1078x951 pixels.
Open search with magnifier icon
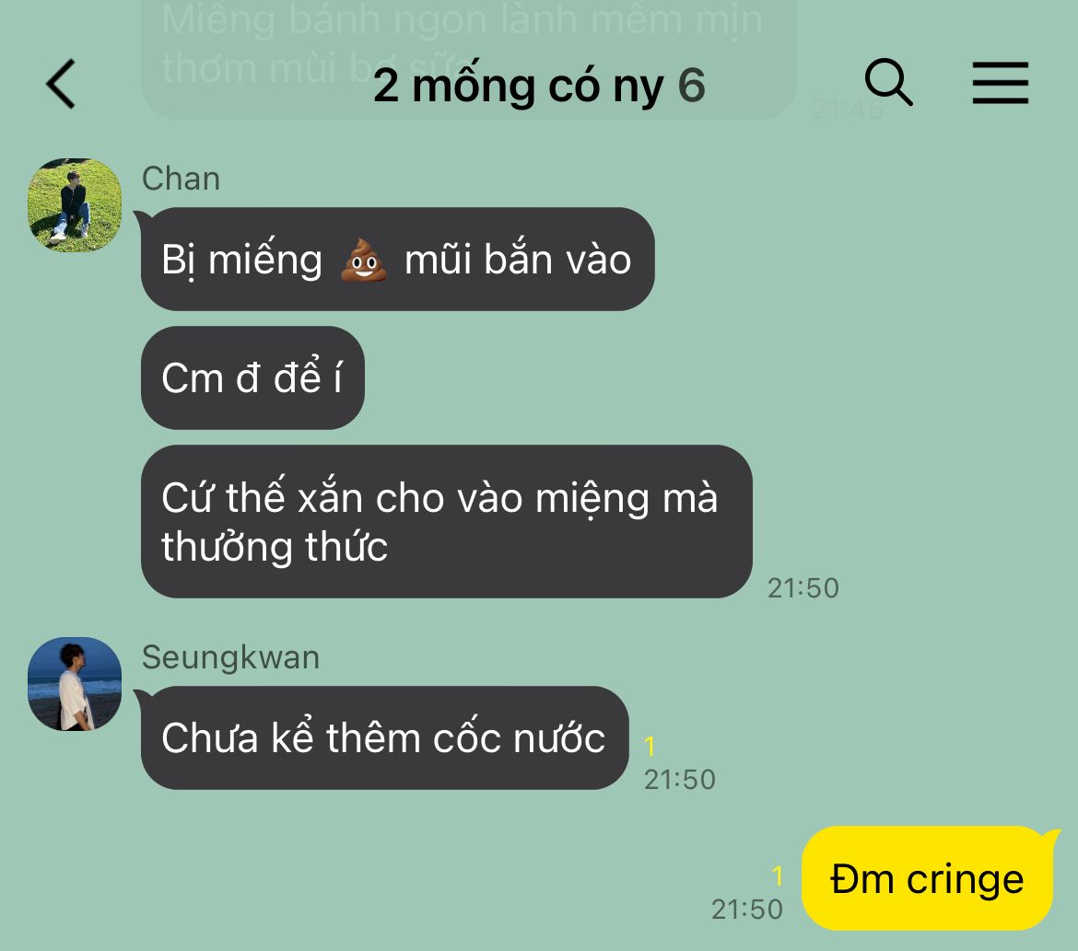point(888,83)
